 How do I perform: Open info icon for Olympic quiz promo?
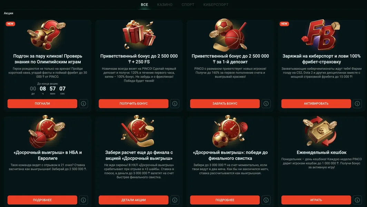[83, 103]
